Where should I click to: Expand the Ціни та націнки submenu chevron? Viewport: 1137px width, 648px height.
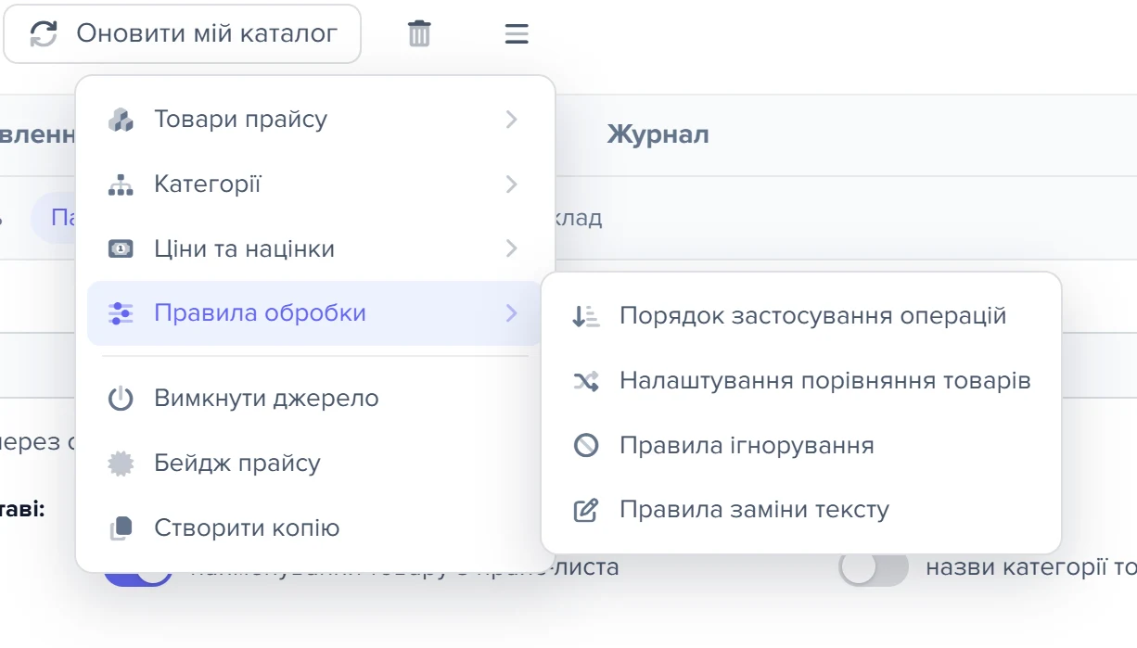[511, 248]
